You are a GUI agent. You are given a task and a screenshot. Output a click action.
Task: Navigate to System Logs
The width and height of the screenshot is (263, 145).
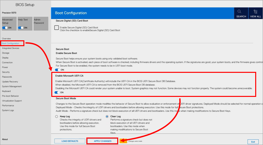point(8,110)
